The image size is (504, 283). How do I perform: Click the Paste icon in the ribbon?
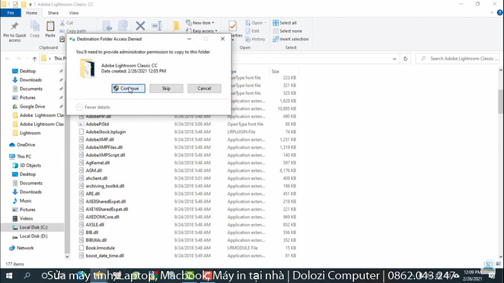50,26
